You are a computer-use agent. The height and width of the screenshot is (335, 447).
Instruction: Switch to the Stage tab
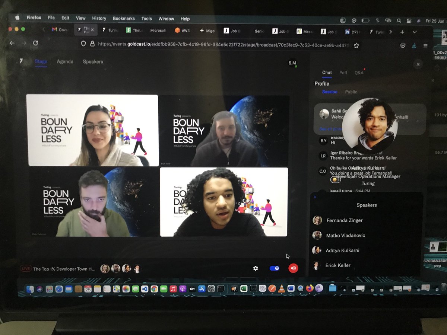click(41, 61)
